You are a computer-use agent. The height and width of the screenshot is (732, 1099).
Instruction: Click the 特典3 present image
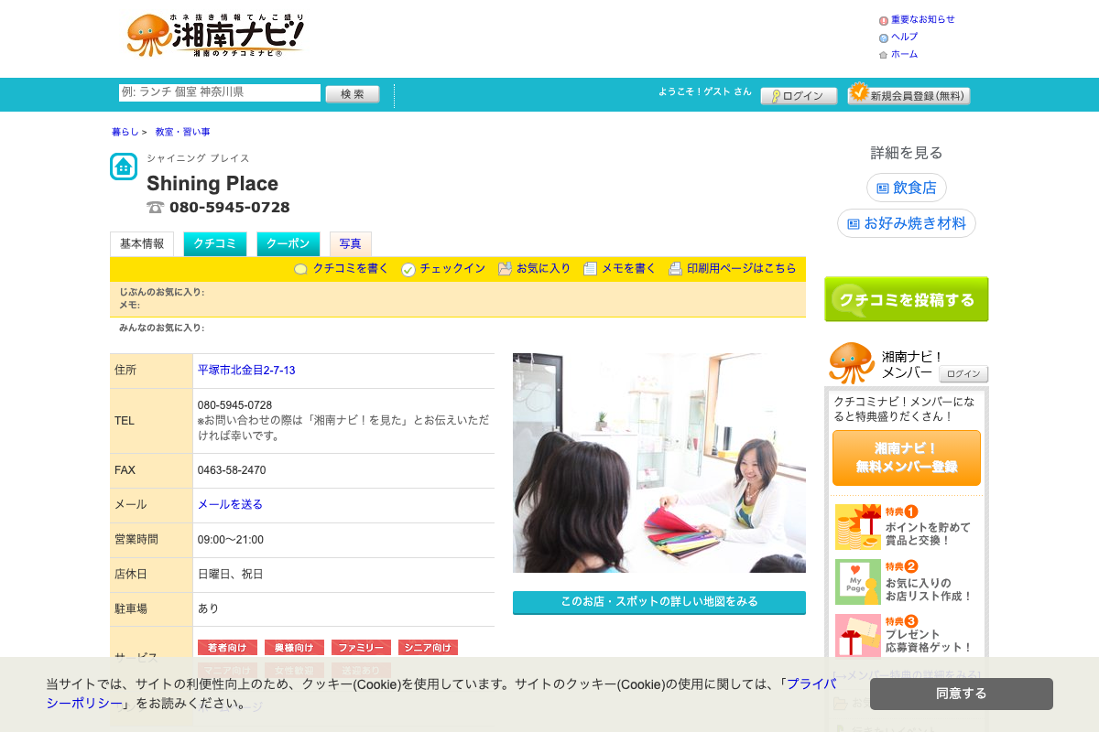tap(857, 635)
